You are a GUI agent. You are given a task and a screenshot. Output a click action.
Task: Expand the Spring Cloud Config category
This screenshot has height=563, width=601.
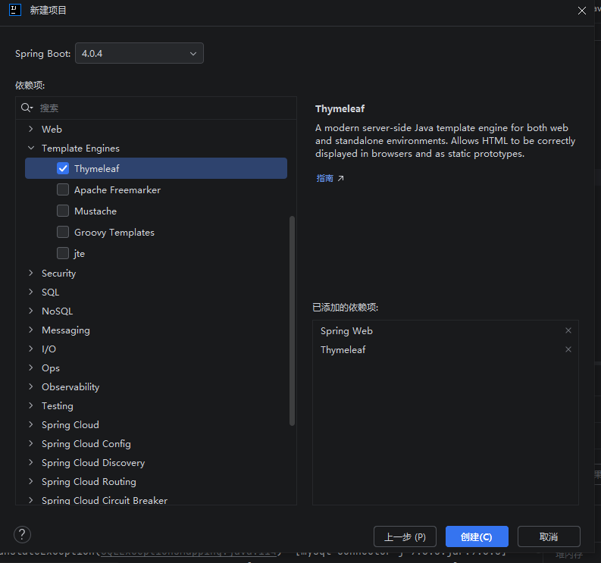pos(30,443)
